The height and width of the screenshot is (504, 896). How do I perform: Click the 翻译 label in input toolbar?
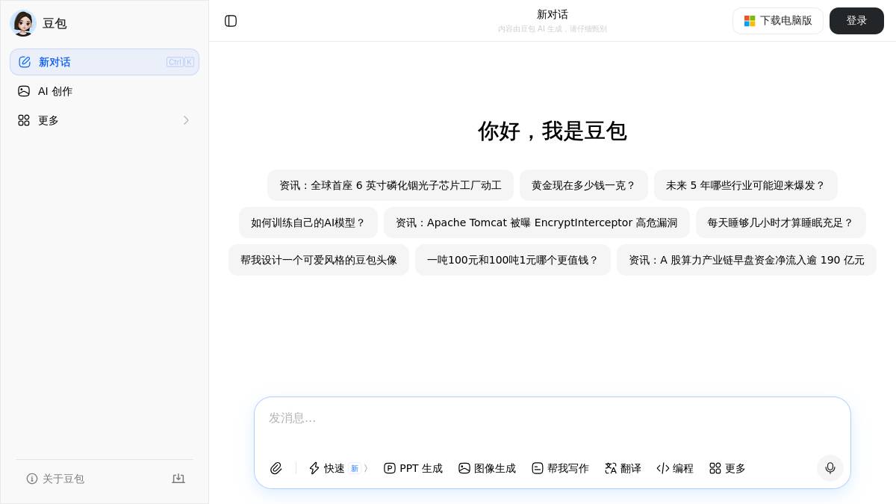click(631, 468)
